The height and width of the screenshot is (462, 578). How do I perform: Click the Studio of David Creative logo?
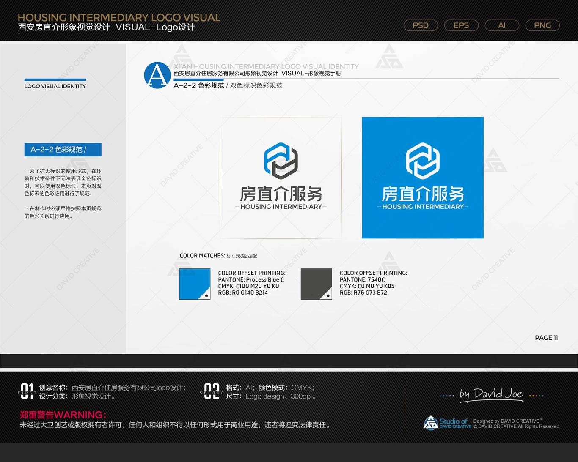pyautogui.click(x=447, y=423)
